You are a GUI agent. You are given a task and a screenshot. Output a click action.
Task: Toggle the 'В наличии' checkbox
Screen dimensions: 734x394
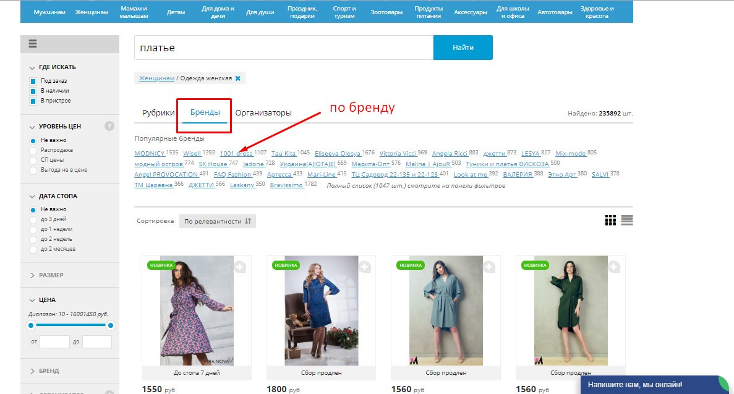[33, 91]
